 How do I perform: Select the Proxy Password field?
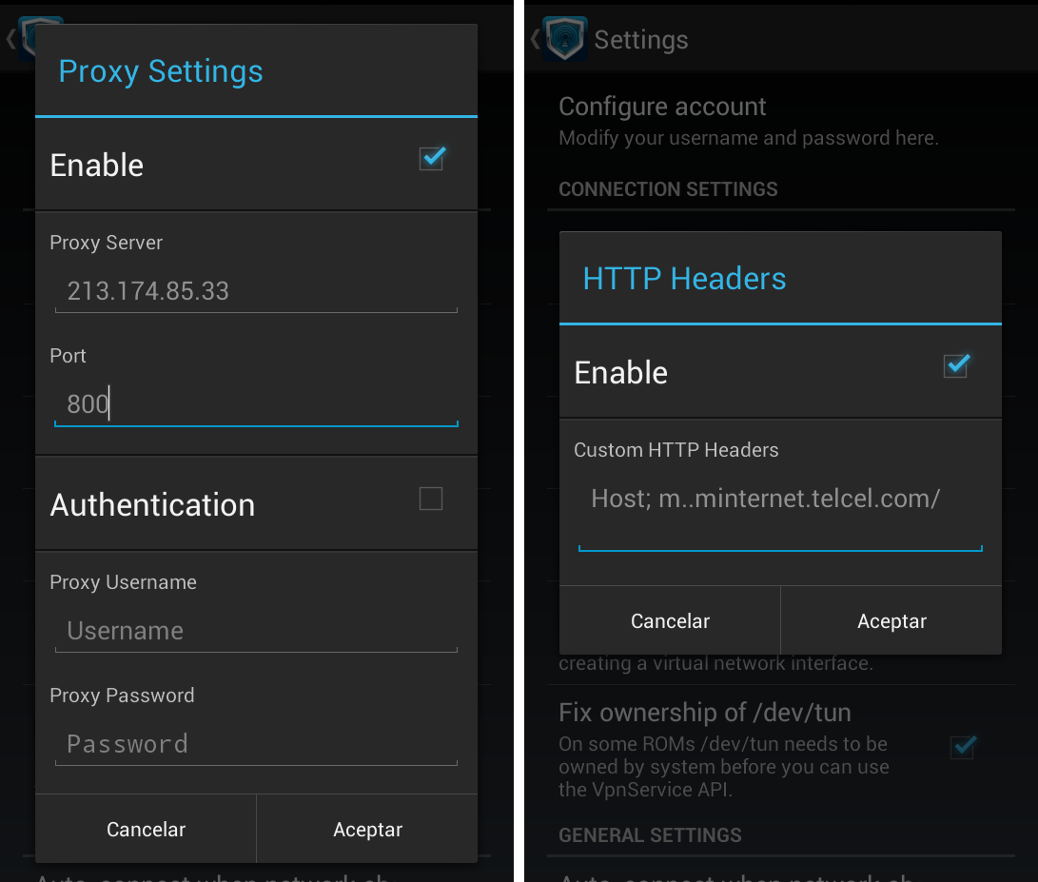[x=256, y=744]
